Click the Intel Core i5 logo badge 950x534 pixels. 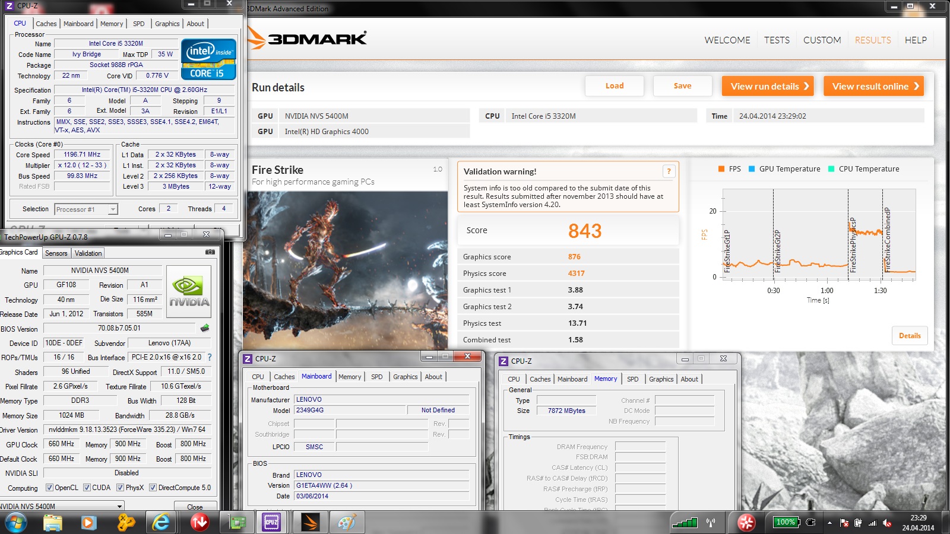tap(208, 59)
